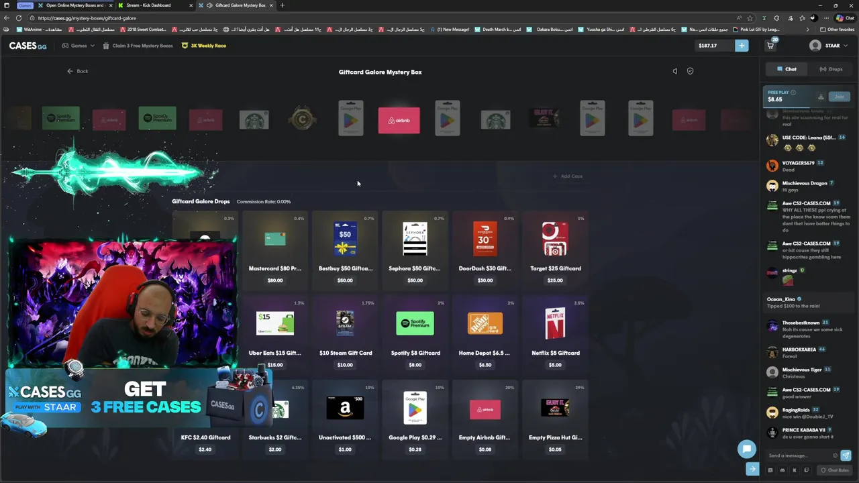This screenshot has height=483, width=859.
Task: Select the Empty Pizza Hut Giftcard item
Action: click(x=555, y=420)
